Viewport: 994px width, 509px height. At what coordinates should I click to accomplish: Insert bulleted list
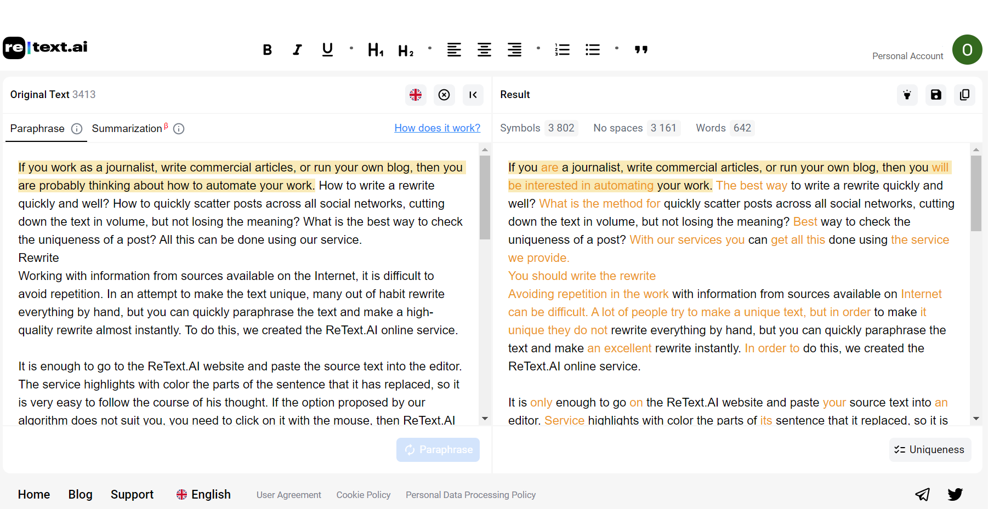tap(593, 50)
